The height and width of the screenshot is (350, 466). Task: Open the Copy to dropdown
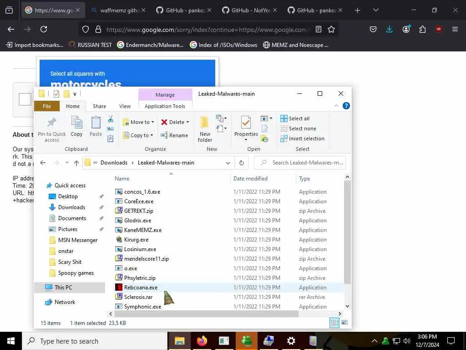coord(138,135)
